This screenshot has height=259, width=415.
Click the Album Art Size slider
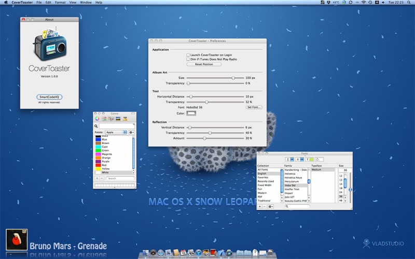coord(215,78)
